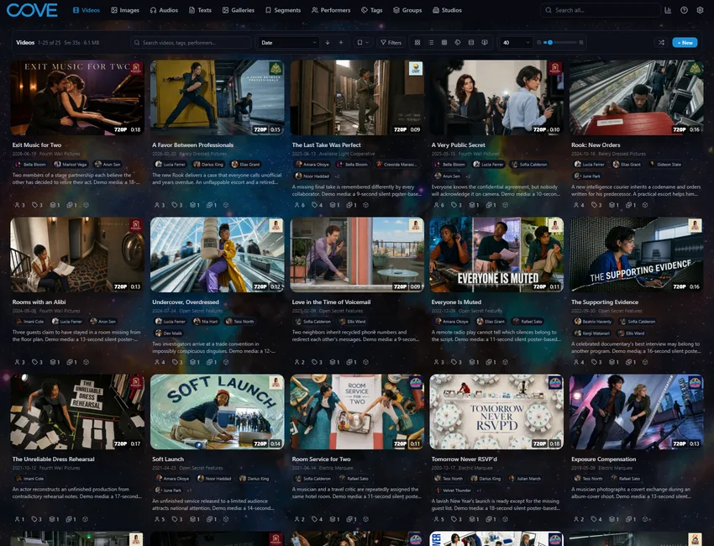The height and width of the screenshot is (546, 714).
Task: Click Velvet Thunder performer tag
Action: (454, 491)
